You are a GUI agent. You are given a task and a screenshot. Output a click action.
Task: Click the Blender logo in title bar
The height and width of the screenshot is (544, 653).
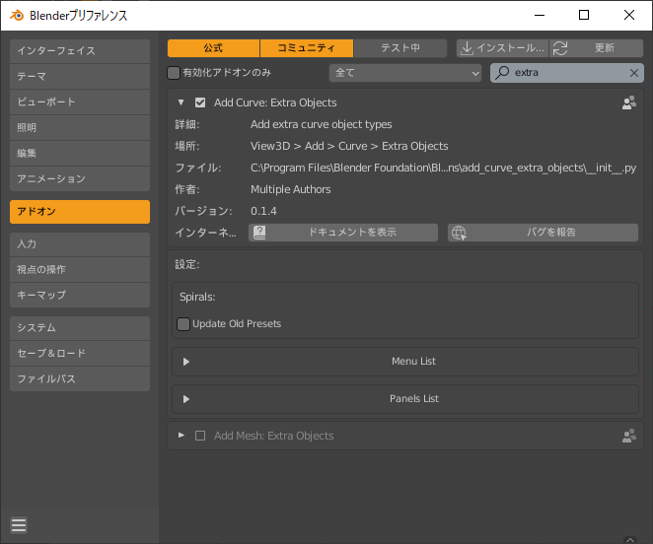17,16
